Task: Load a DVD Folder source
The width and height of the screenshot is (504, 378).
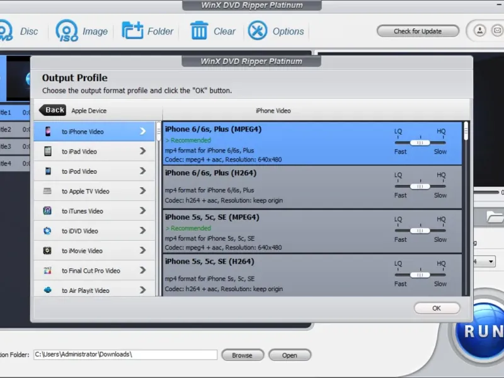Action: tap(147, 31)
